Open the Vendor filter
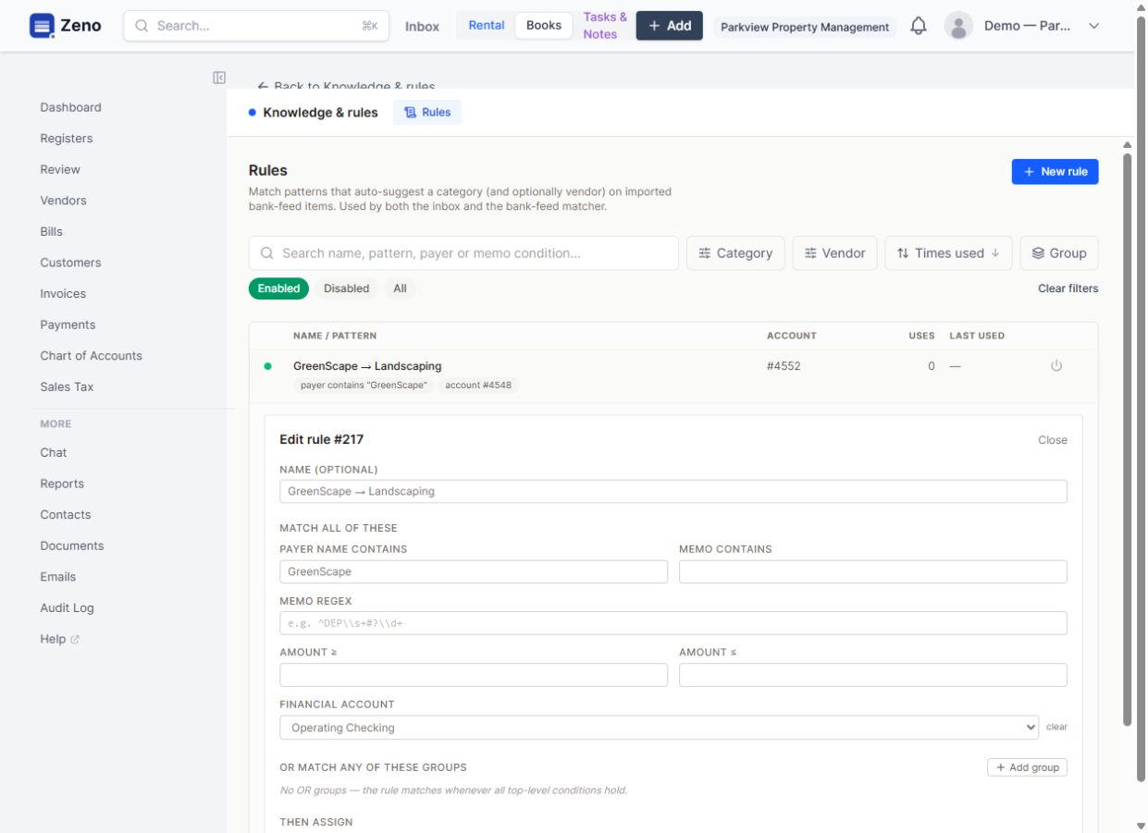 [835, 253]
